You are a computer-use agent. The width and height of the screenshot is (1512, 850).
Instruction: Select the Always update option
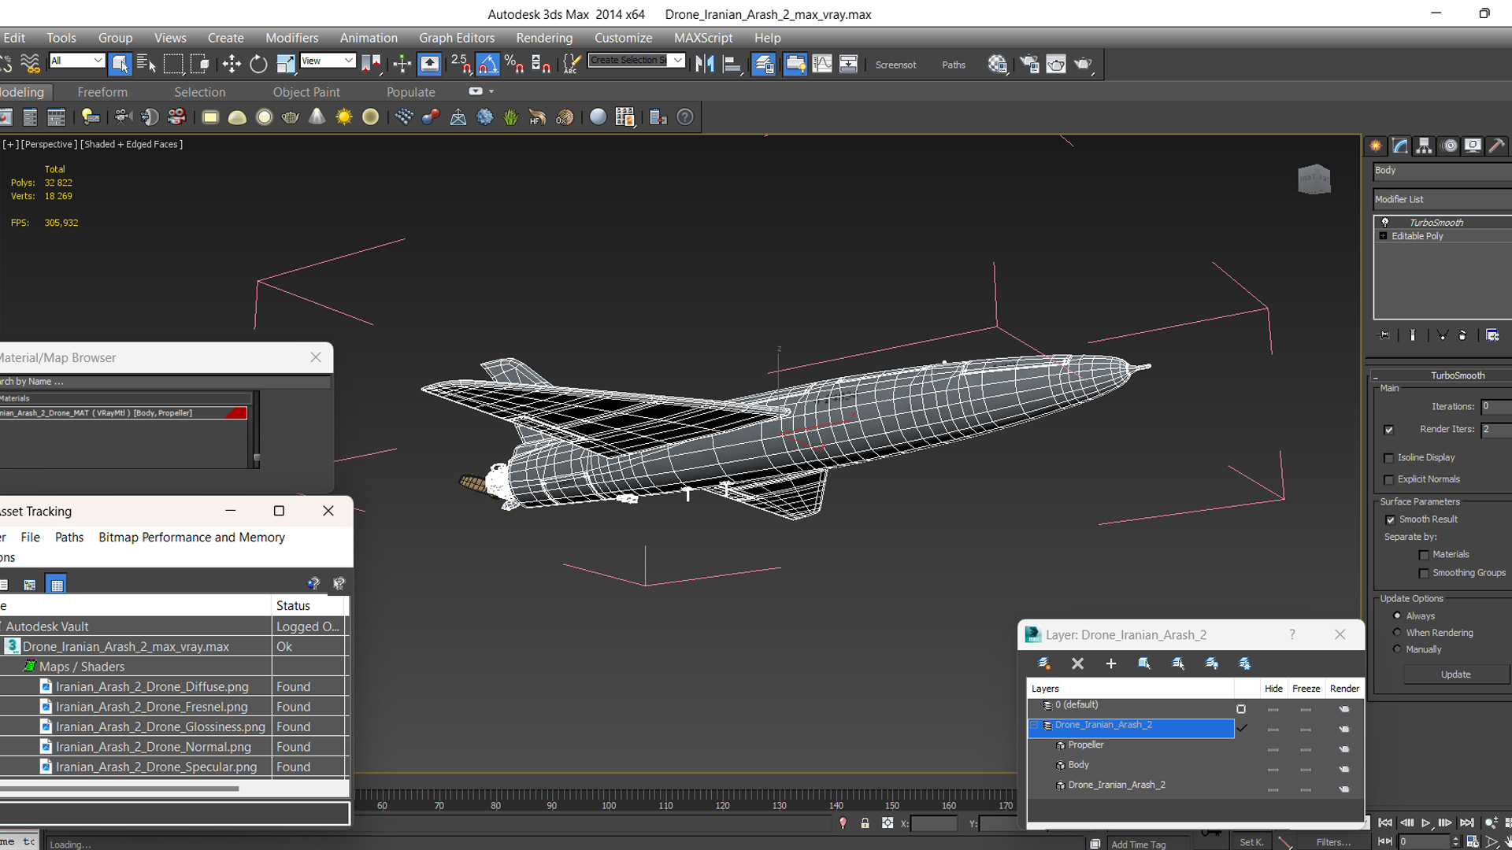point(1398,615)
